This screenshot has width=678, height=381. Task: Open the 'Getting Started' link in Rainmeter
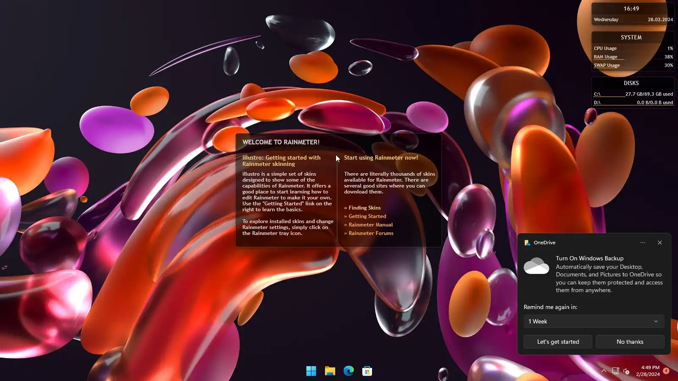click(367, 216)
